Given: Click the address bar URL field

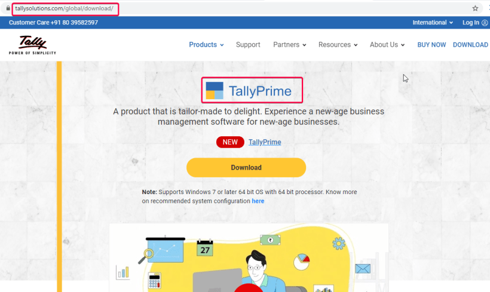Looking at the screenshot, I should [x=65, y=9].
